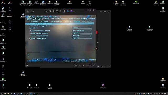Open the Dolphin Anty desktop shortcut

(x=103, y=86)
